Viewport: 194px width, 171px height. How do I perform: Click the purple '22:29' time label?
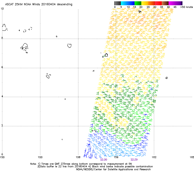tap(134, 160)
